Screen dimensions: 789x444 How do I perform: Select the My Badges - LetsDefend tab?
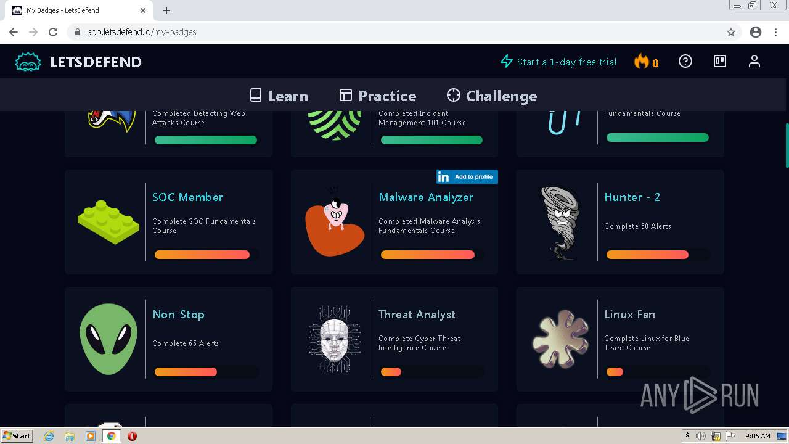tap(79, 10)
